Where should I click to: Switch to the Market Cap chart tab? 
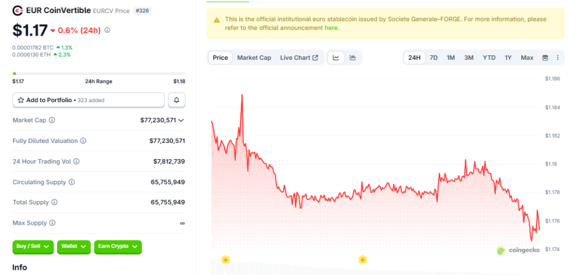pyautogui.click(x=254, y=58)
